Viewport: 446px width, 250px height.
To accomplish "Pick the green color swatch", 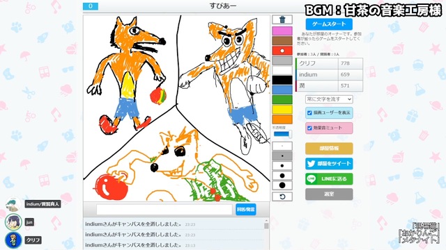I will click(x=282, y=100).
